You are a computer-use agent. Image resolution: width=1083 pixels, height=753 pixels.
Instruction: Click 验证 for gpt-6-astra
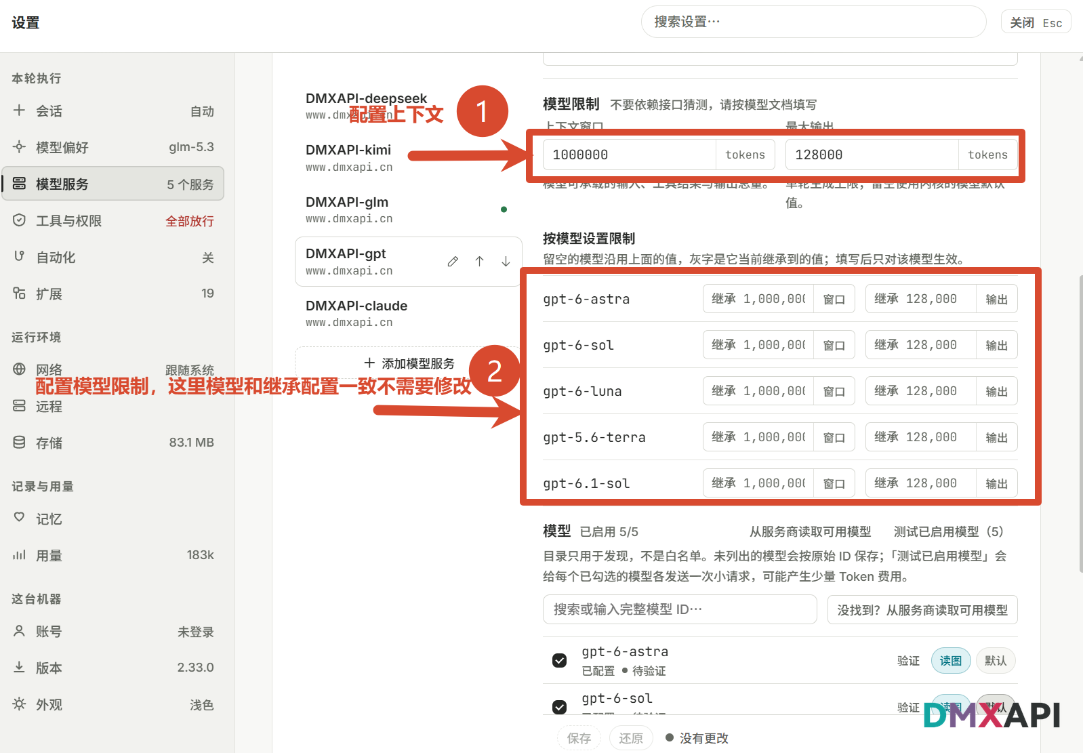click(x=908, y=660)
